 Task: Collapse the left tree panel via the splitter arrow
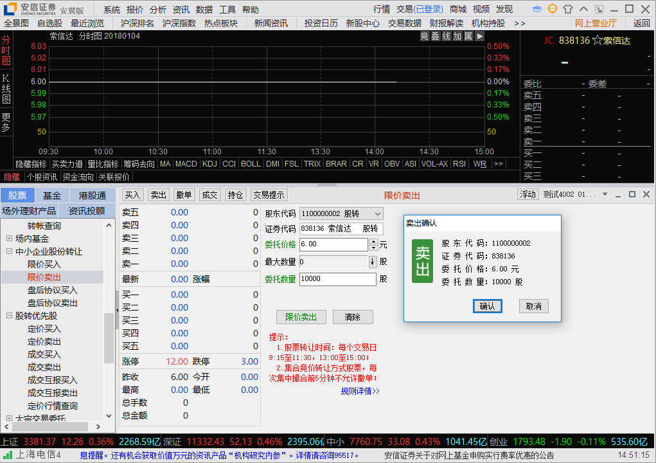coord(117,310)
